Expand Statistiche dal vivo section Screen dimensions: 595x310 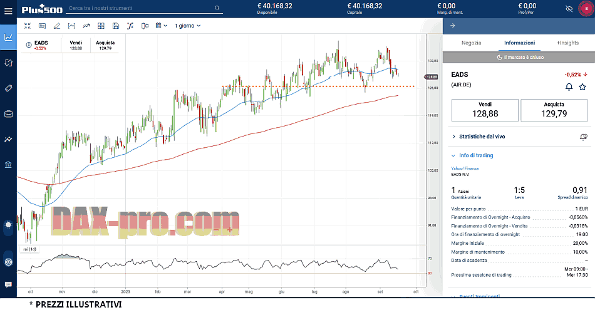pyautogui.click(x=482, y=137)
